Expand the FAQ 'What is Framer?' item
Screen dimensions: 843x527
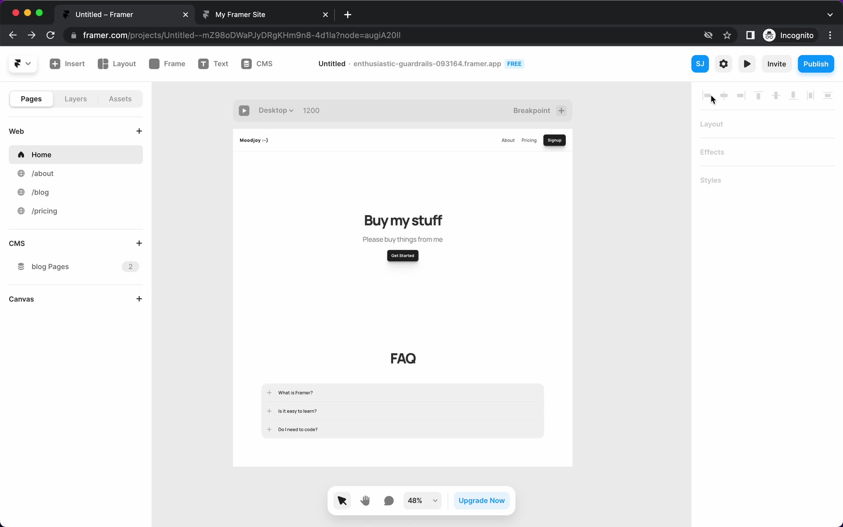269,392
